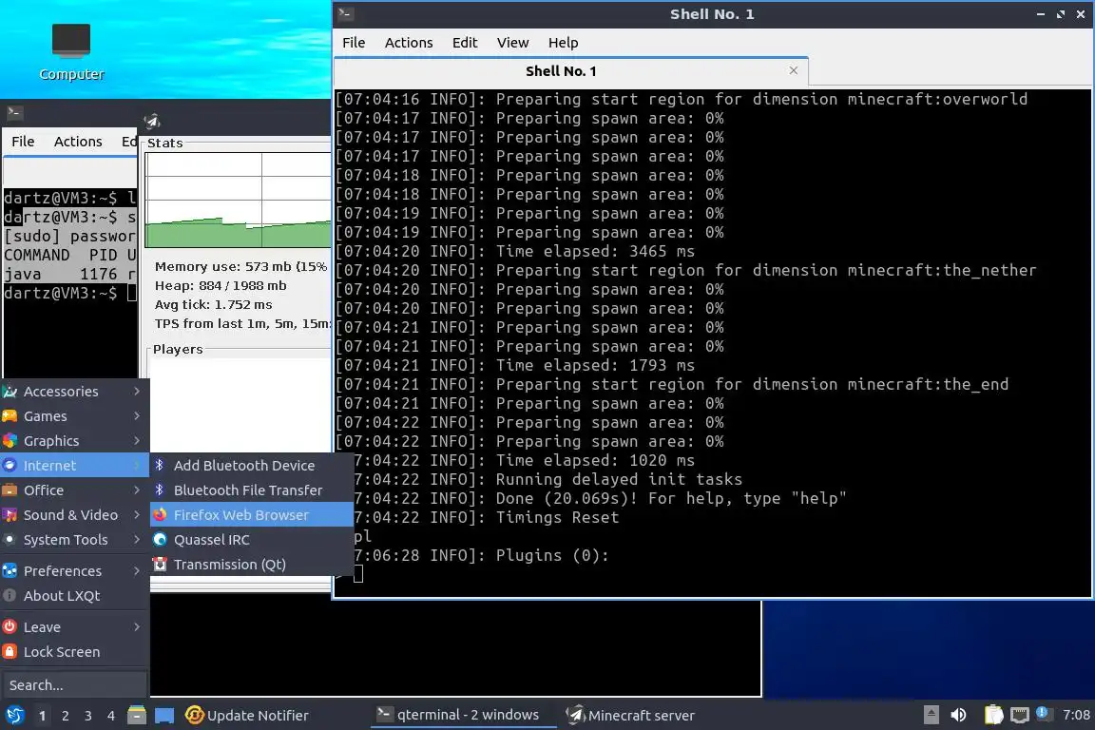The height and width of the screenshot is (730, 1095).
Task: Launch Add Bluetooth Device
Action: click(x=251, y=465)
